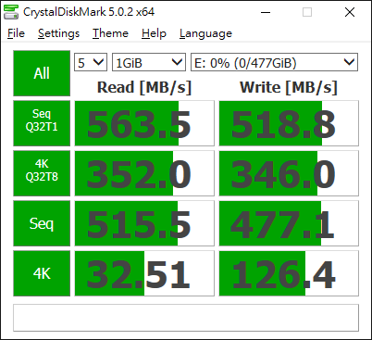Open the Help menu
The width and height of the screenshot is (372, 340).
click(x=154, y=33)
